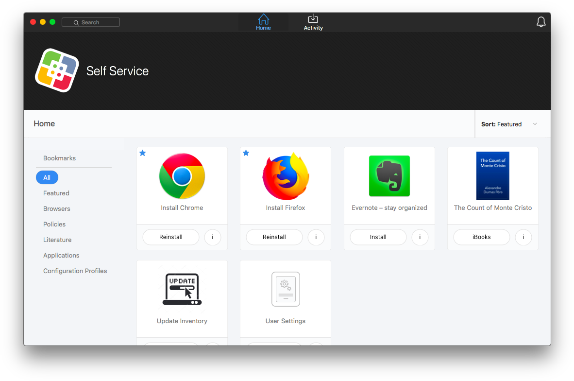Click Install button for Evernote
The width and height of the screenshot is (574, 381).
pos(378,237)
